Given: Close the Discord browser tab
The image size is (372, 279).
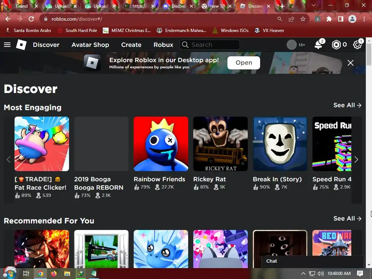Looking at the screenshot, I should [191, 7].
